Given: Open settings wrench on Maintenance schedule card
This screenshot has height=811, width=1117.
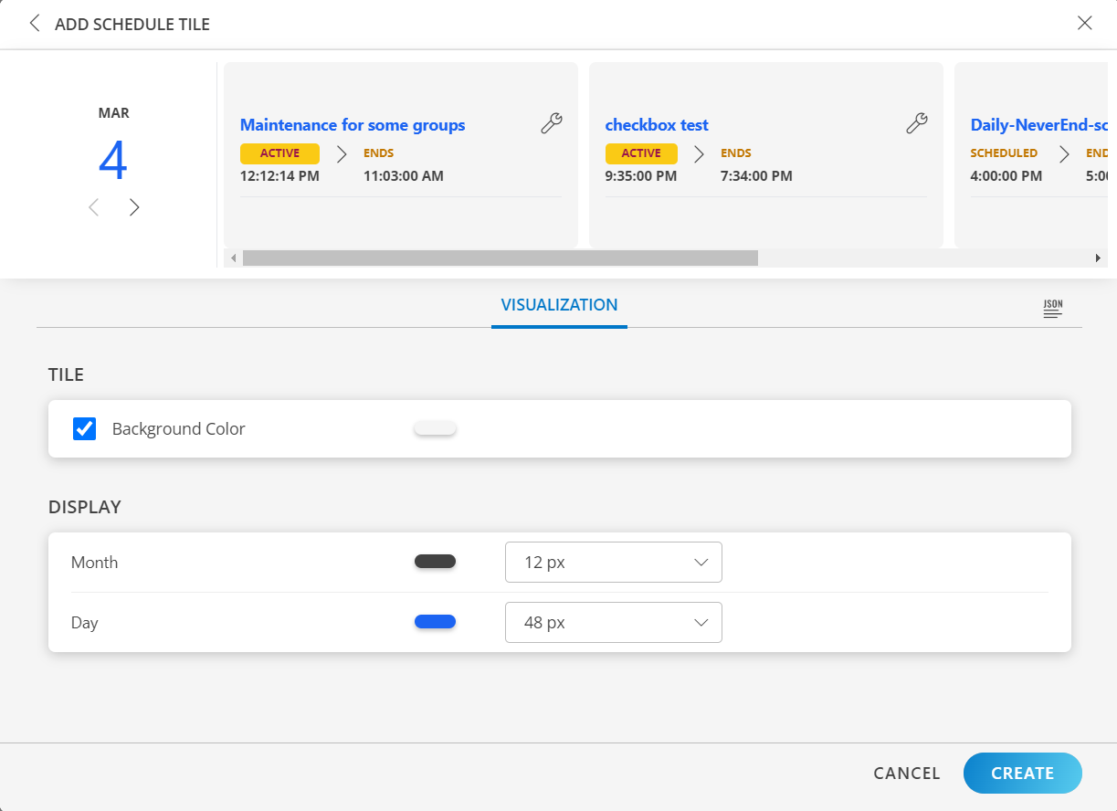Looking at the screenshot, I should pos(551,122).
